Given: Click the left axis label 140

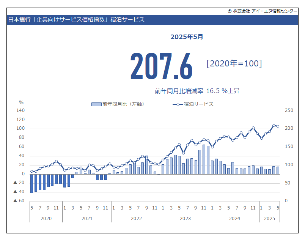Looking at the screenshot, I should click(x=20, y=110).
